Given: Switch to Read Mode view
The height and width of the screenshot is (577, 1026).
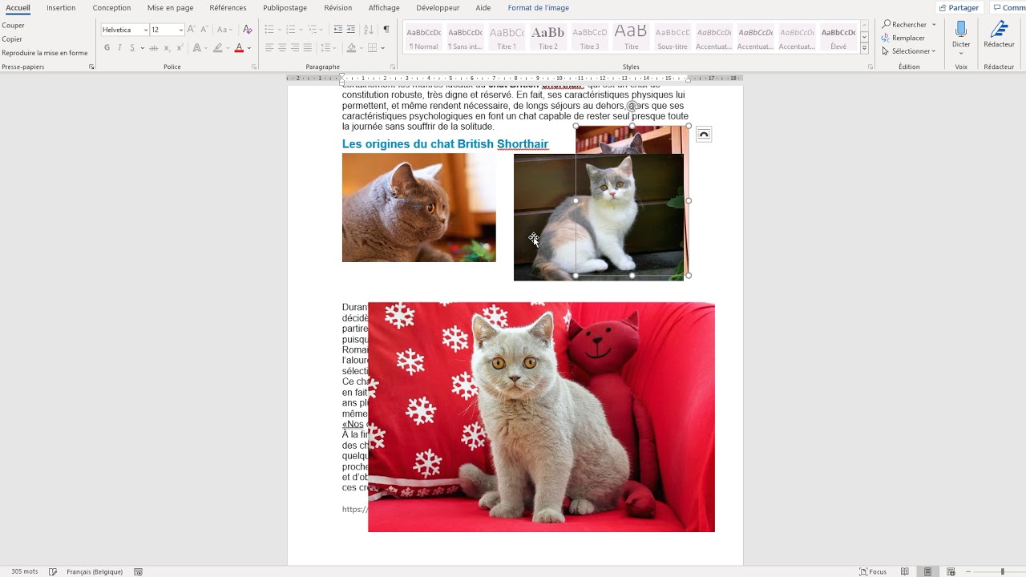Looking at the screenshot, I should [x=905, y=571].
